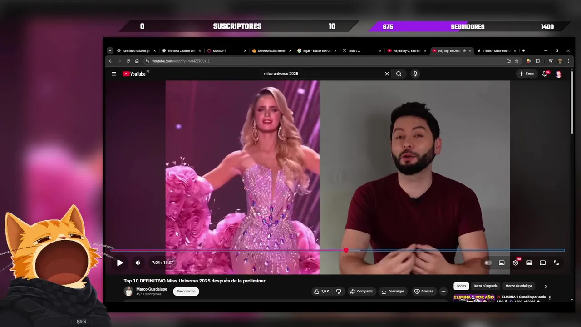Dislike the video with thumbs down
The width and height of the screenshot is (581, 327).
pos(339,292)
